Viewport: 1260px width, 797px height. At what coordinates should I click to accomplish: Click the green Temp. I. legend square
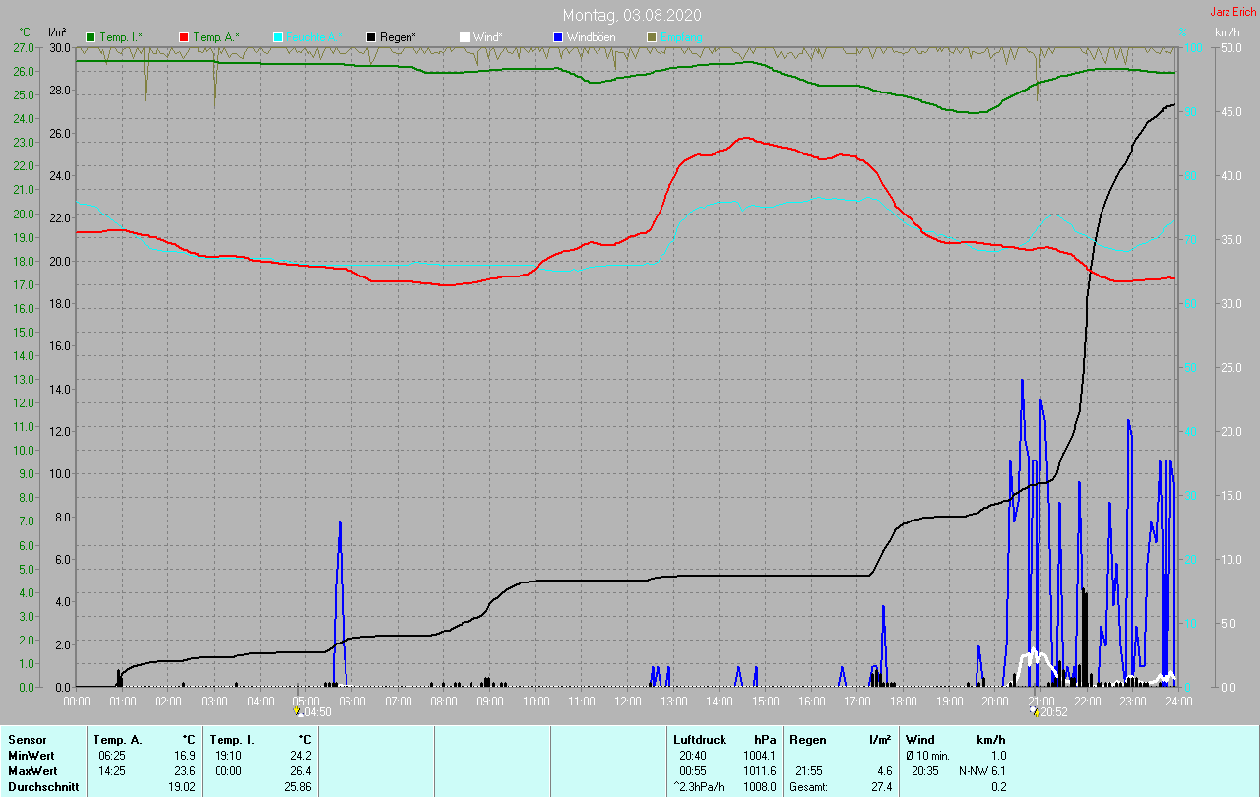[92, 37]
